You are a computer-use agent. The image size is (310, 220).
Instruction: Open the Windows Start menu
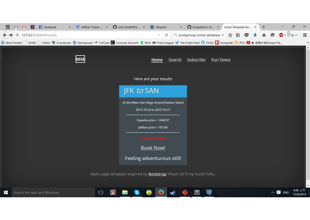(6, 192)
